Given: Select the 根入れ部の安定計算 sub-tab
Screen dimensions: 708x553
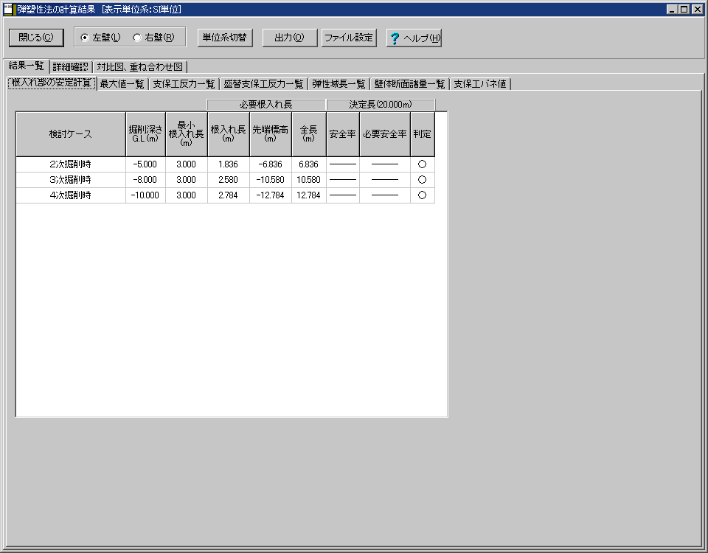Looking at the screenshot, I should coord(52,83).
